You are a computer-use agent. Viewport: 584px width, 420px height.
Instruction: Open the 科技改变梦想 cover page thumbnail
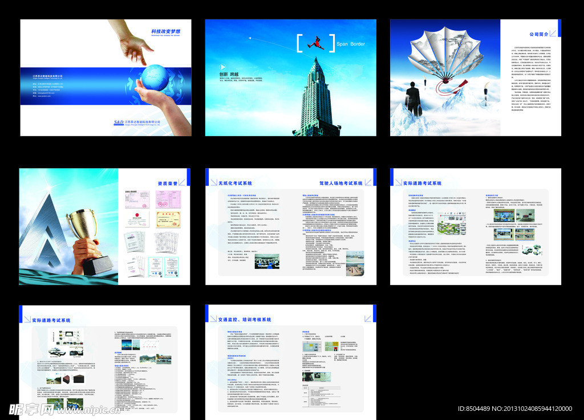pyautogui.click(x=106, y=78)
